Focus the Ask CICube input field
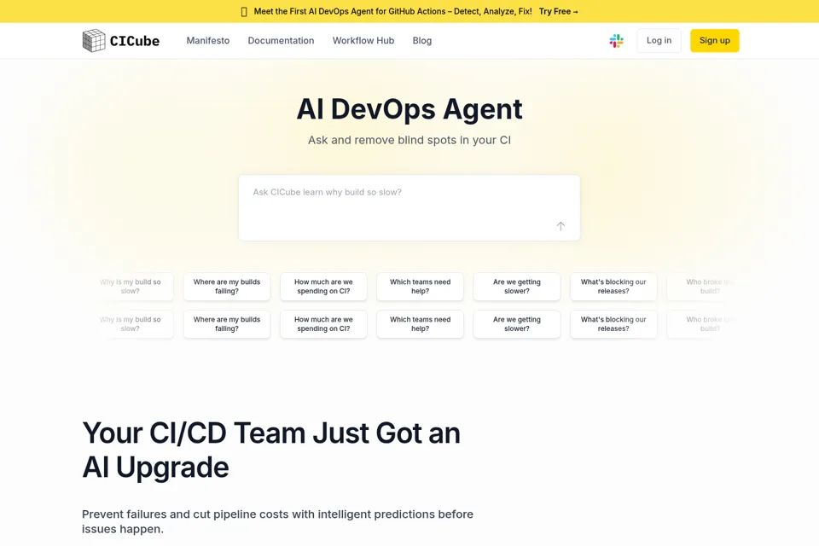Image resolution: width=819 pixels, height=546 pixels. pyautogui.click(x=409, y=208)
